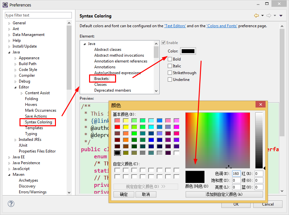Select Abstract classes element
The image size is (289, 215).
click(108, 50)
